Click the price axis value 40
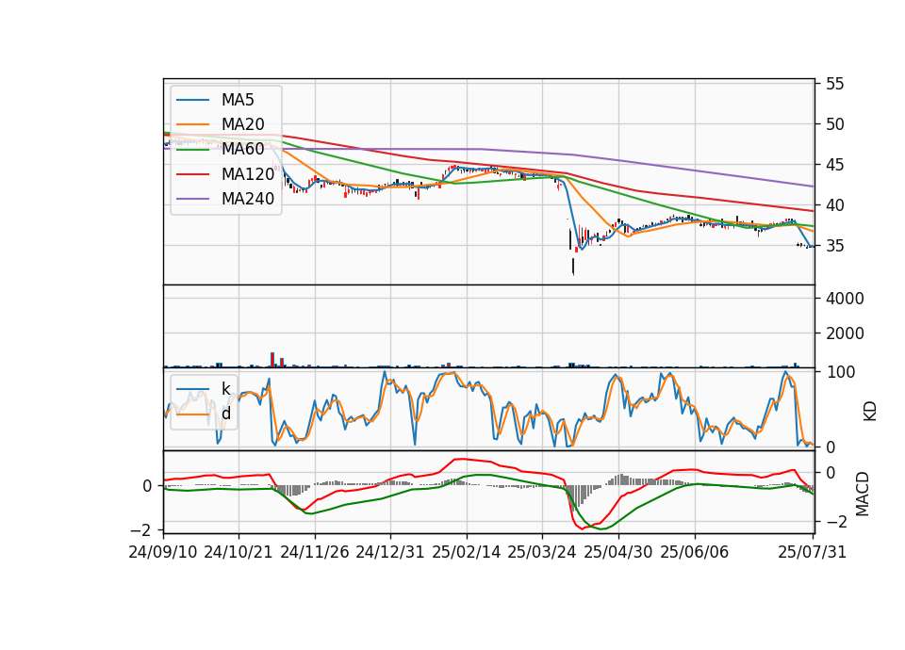Viewport: 905px width, 650px height. (834, 205)
